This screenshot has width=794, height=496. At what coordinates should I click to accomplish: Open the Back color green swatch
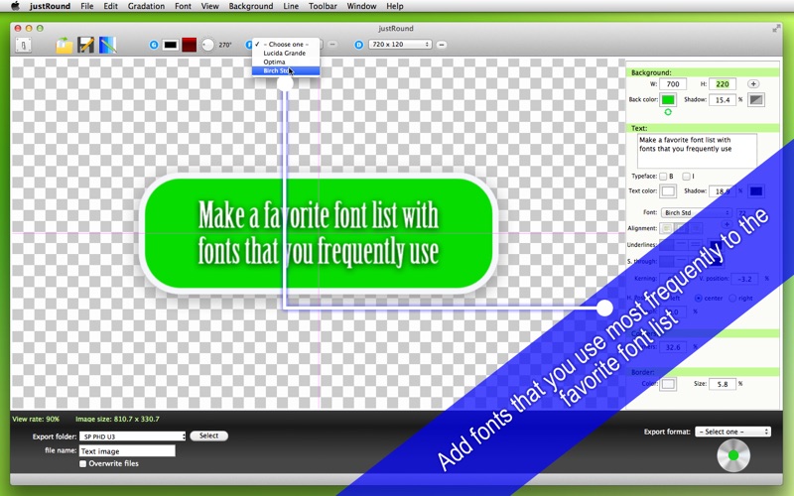[x=668, y=100]
